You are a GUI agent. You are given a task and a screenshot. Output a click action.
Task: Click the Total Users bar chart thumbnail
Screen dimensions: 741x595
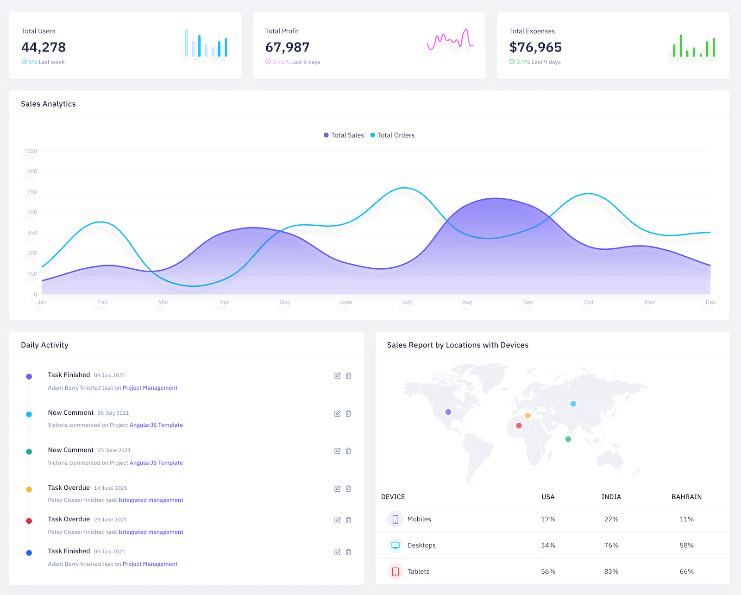(206, 43)
